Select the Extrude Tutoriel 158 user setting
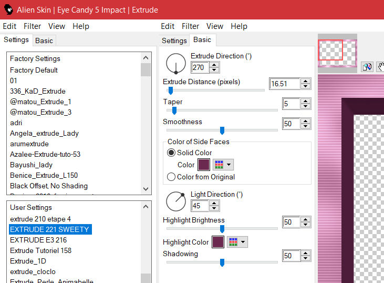This screenshot has width=384, height=283. click(40, 250)
